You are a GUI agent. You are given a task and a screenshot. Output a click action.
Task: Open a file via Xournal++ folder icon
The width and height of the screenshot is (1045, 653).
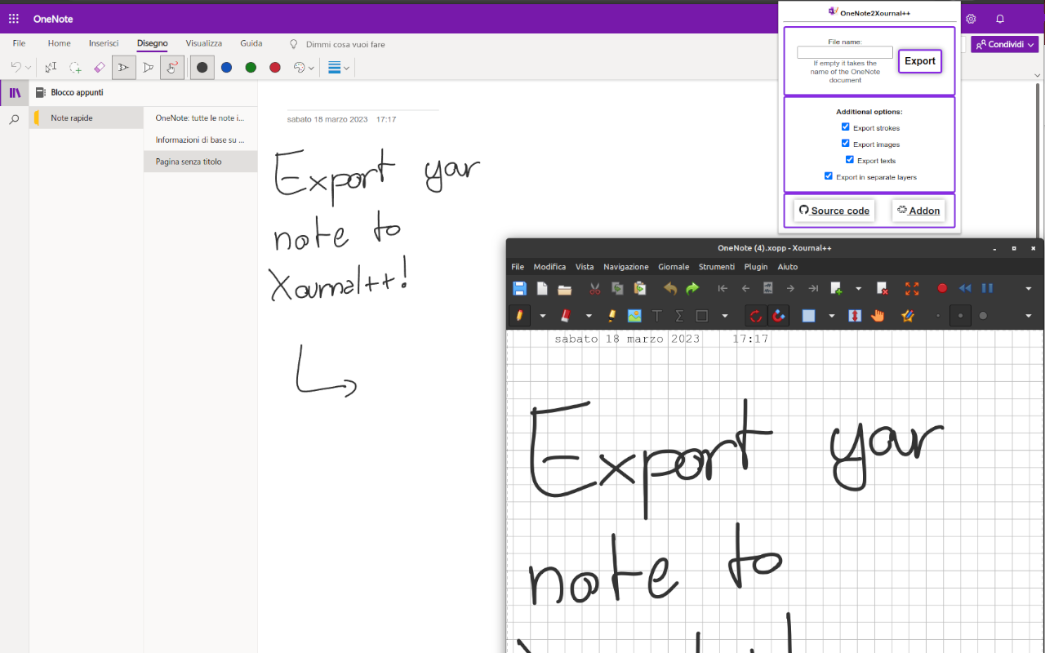pos(564,288)
